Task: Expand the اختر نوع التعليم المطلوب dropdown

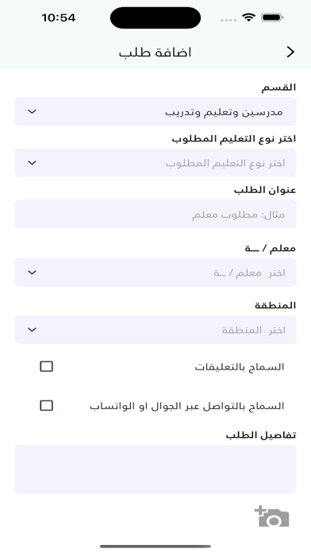Action: pyautogui.click(x=155, y=163)
